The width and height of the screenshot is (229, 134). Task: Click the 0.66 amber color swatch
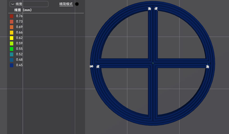click(11, 32)
